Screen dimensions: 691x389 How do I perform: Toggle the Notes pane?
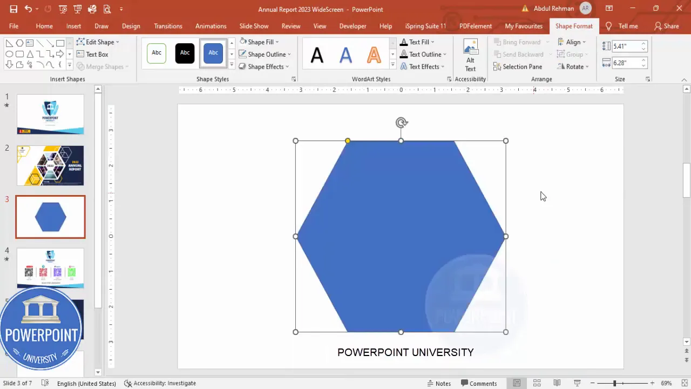[x=439, y=384]
